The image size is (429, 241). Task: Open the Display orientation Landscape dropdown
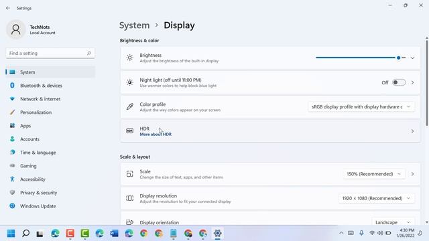[393, 222]
